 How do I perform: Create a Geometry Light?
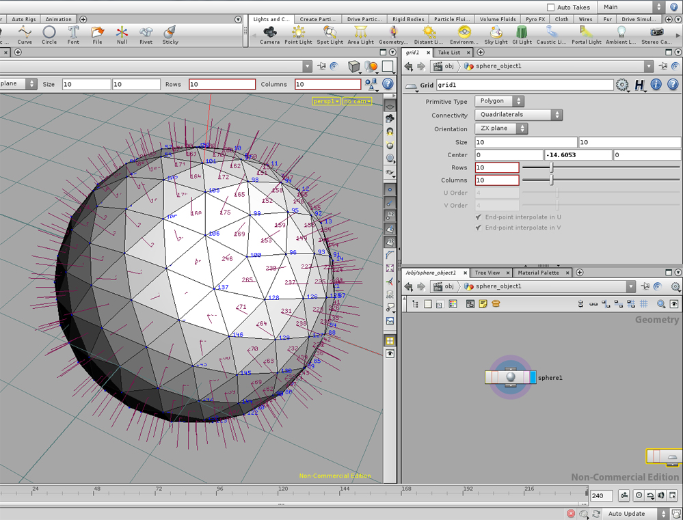(x=393, y=36)
